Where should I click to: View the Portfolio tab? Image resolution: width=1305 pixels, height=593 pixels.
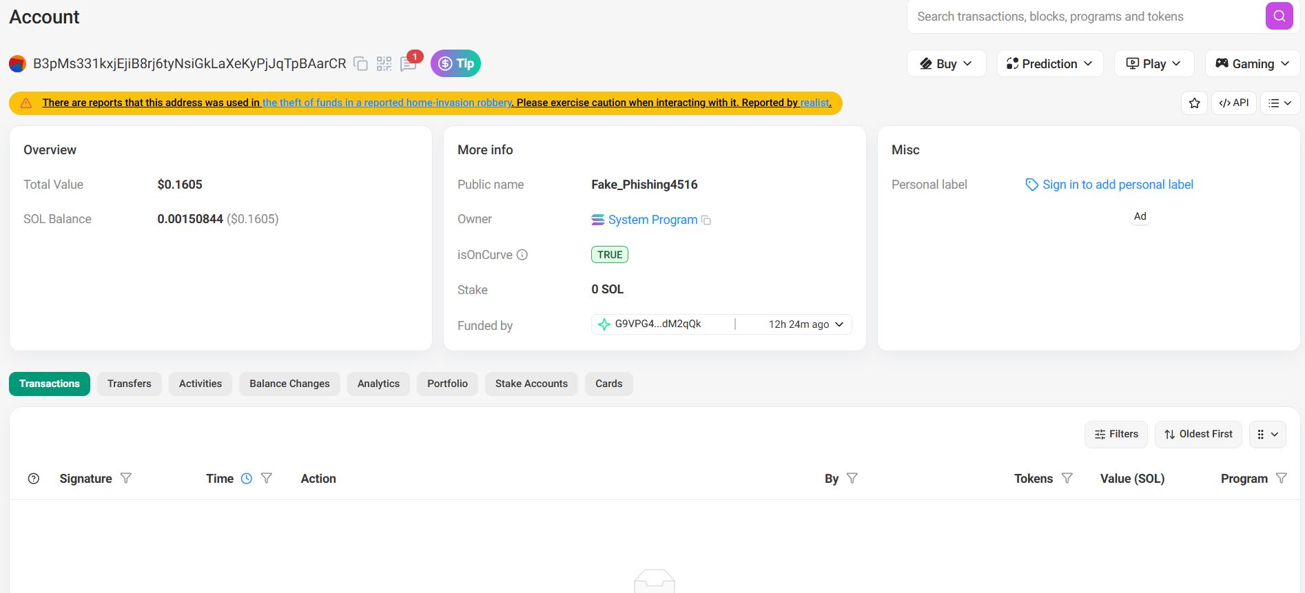[447, 384]
